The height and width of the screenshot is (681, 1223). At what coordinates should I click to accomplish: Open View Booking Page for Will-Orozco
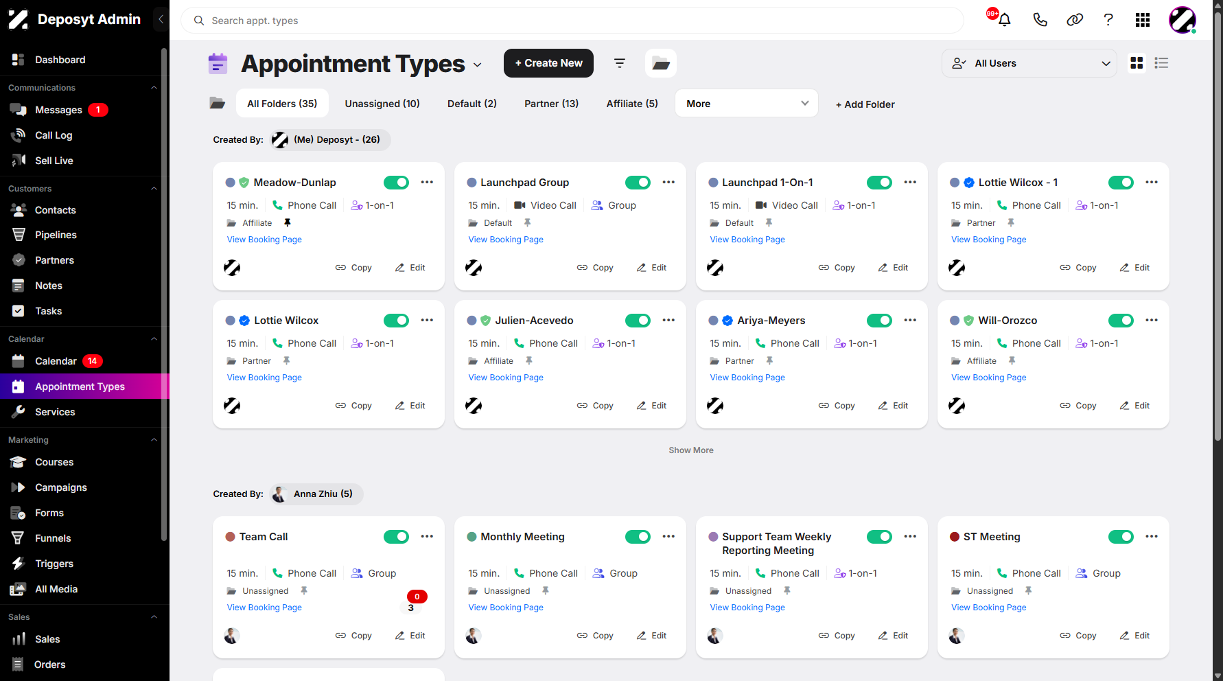[x=988, y=378]
